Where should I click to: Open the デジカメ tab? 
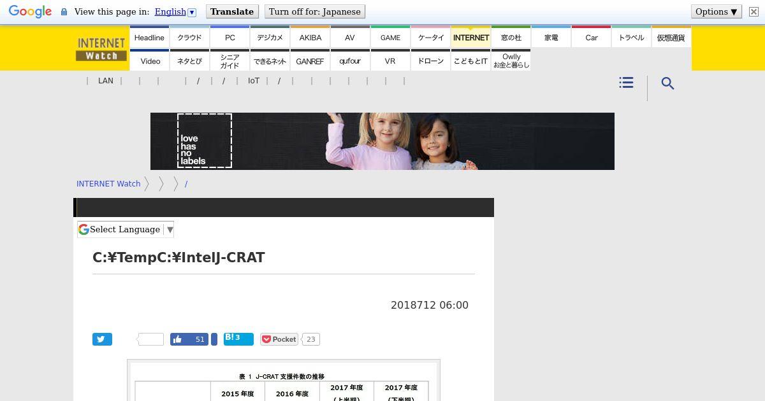click(270, 38)
